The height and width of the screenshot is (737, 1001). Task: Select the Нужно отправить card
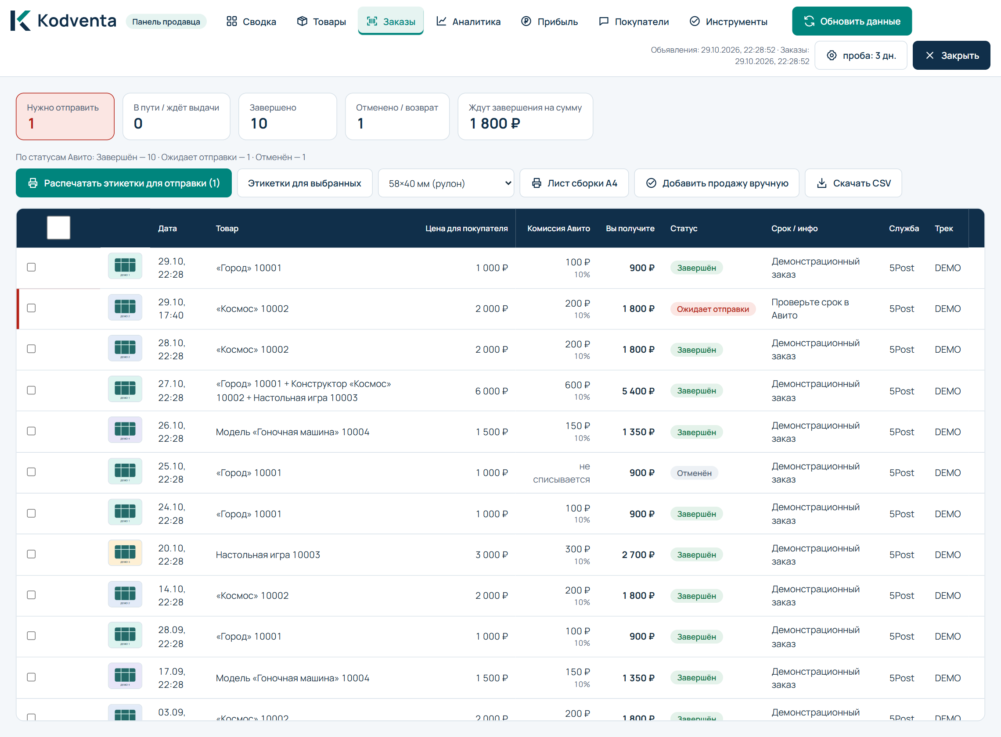65,116
